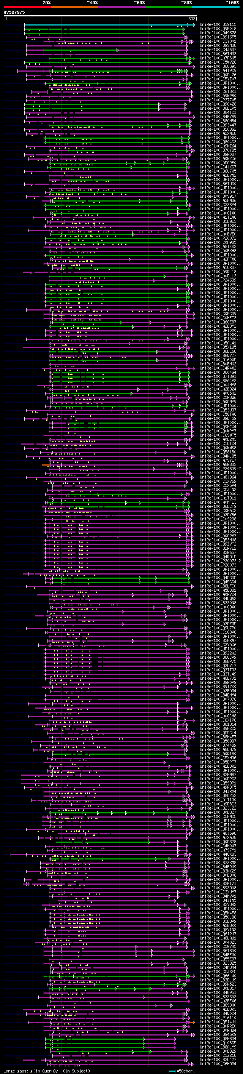
Task: Select the UniRef100_Q5I4J1 label
Action: click(218, 1022)
